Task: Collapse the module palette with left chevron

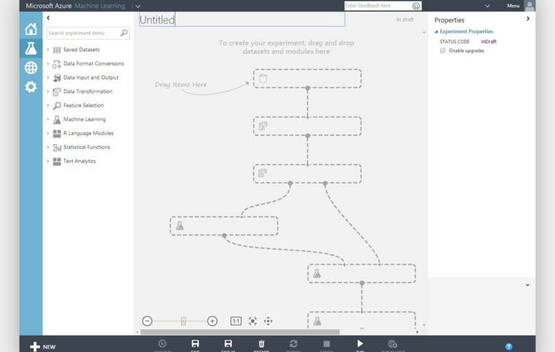Action: point(48,18)
